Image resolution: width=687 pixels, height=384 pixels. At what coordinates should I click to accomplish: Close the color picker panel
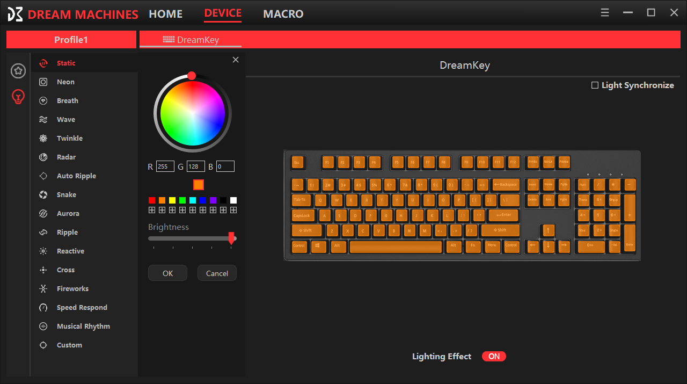tap(236, 60)
